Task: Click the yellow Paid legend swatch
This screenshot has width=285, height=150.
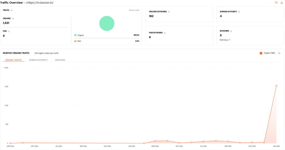Action: (x=75, y=41)
